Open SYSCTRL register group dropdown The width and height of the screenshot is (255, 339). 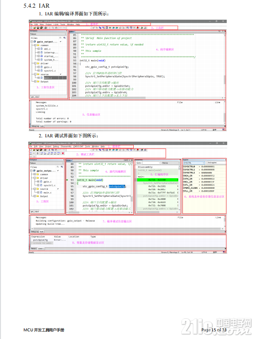(194, 163)
